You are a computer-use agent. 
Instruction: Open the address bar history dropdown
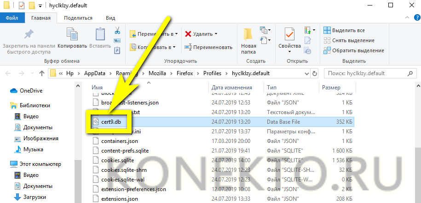[306, 73]
